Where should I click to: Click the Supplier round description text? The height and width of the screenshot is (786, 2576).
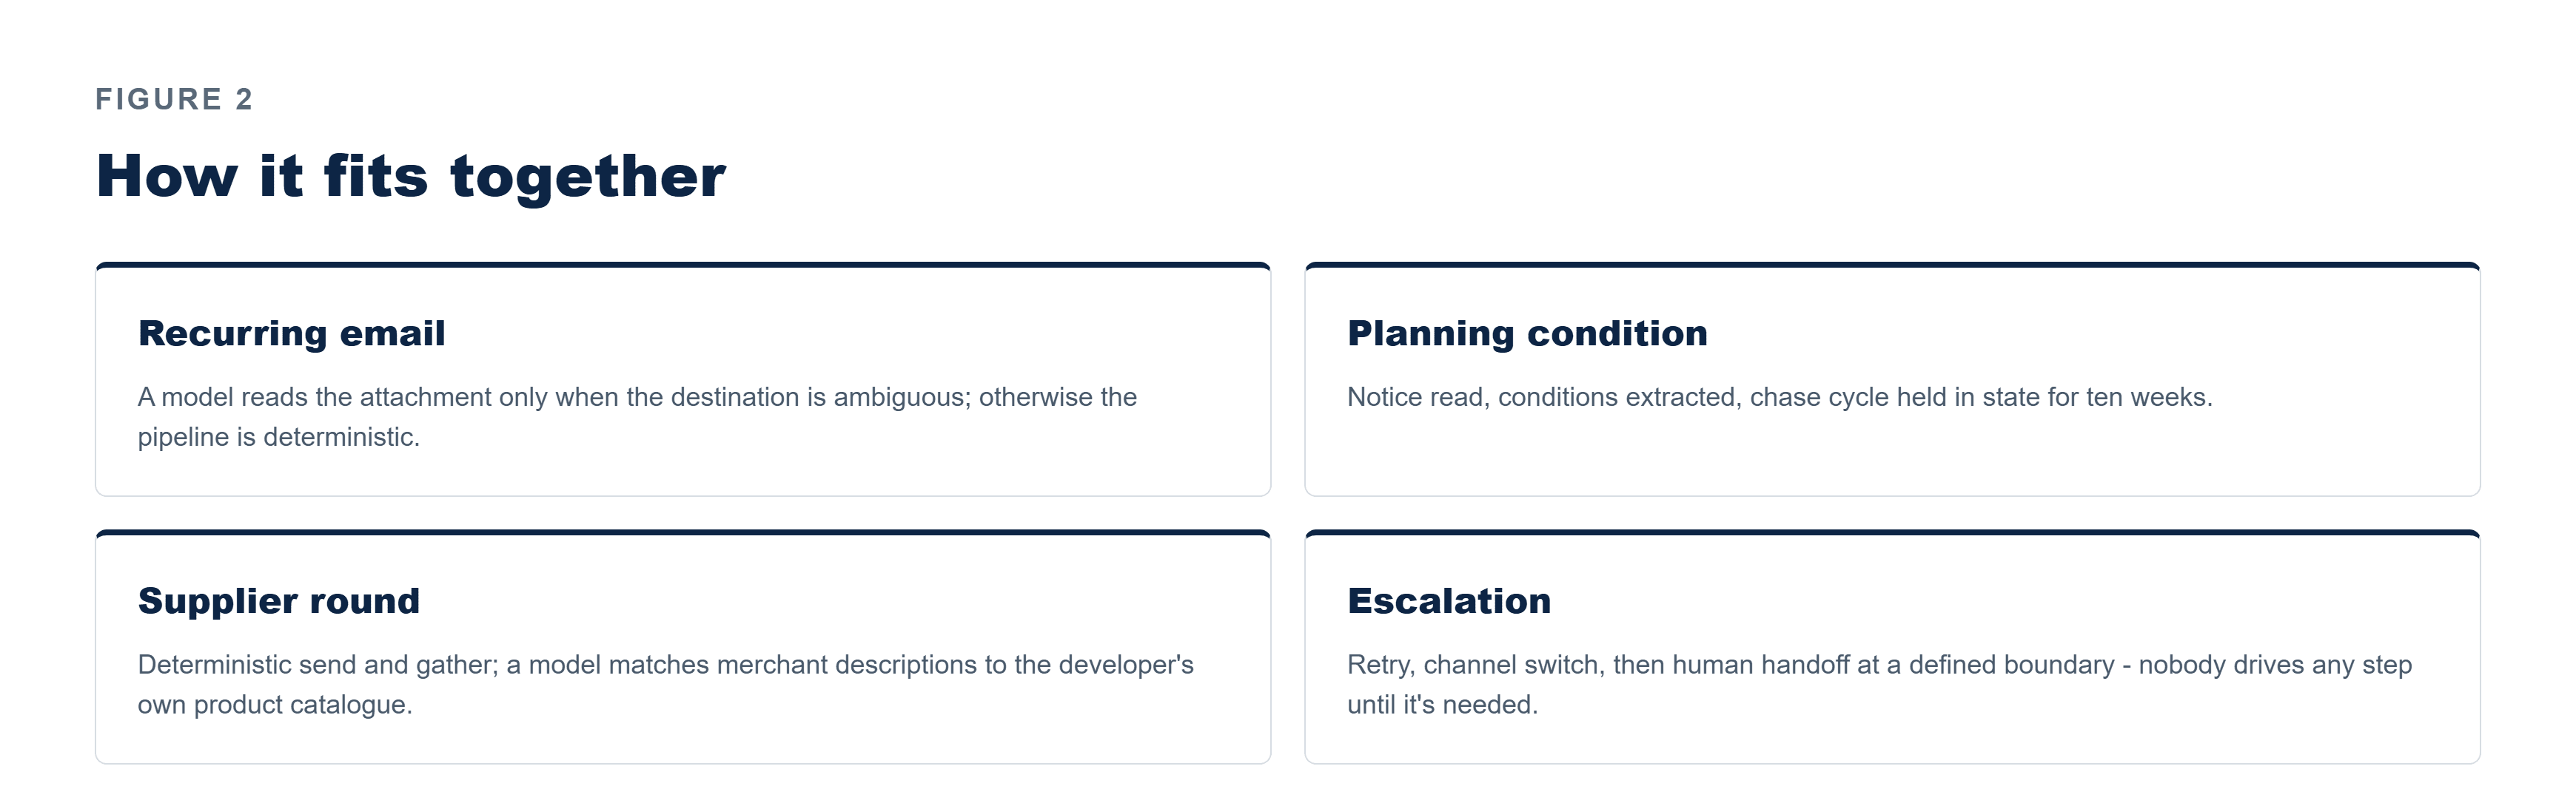666,684
